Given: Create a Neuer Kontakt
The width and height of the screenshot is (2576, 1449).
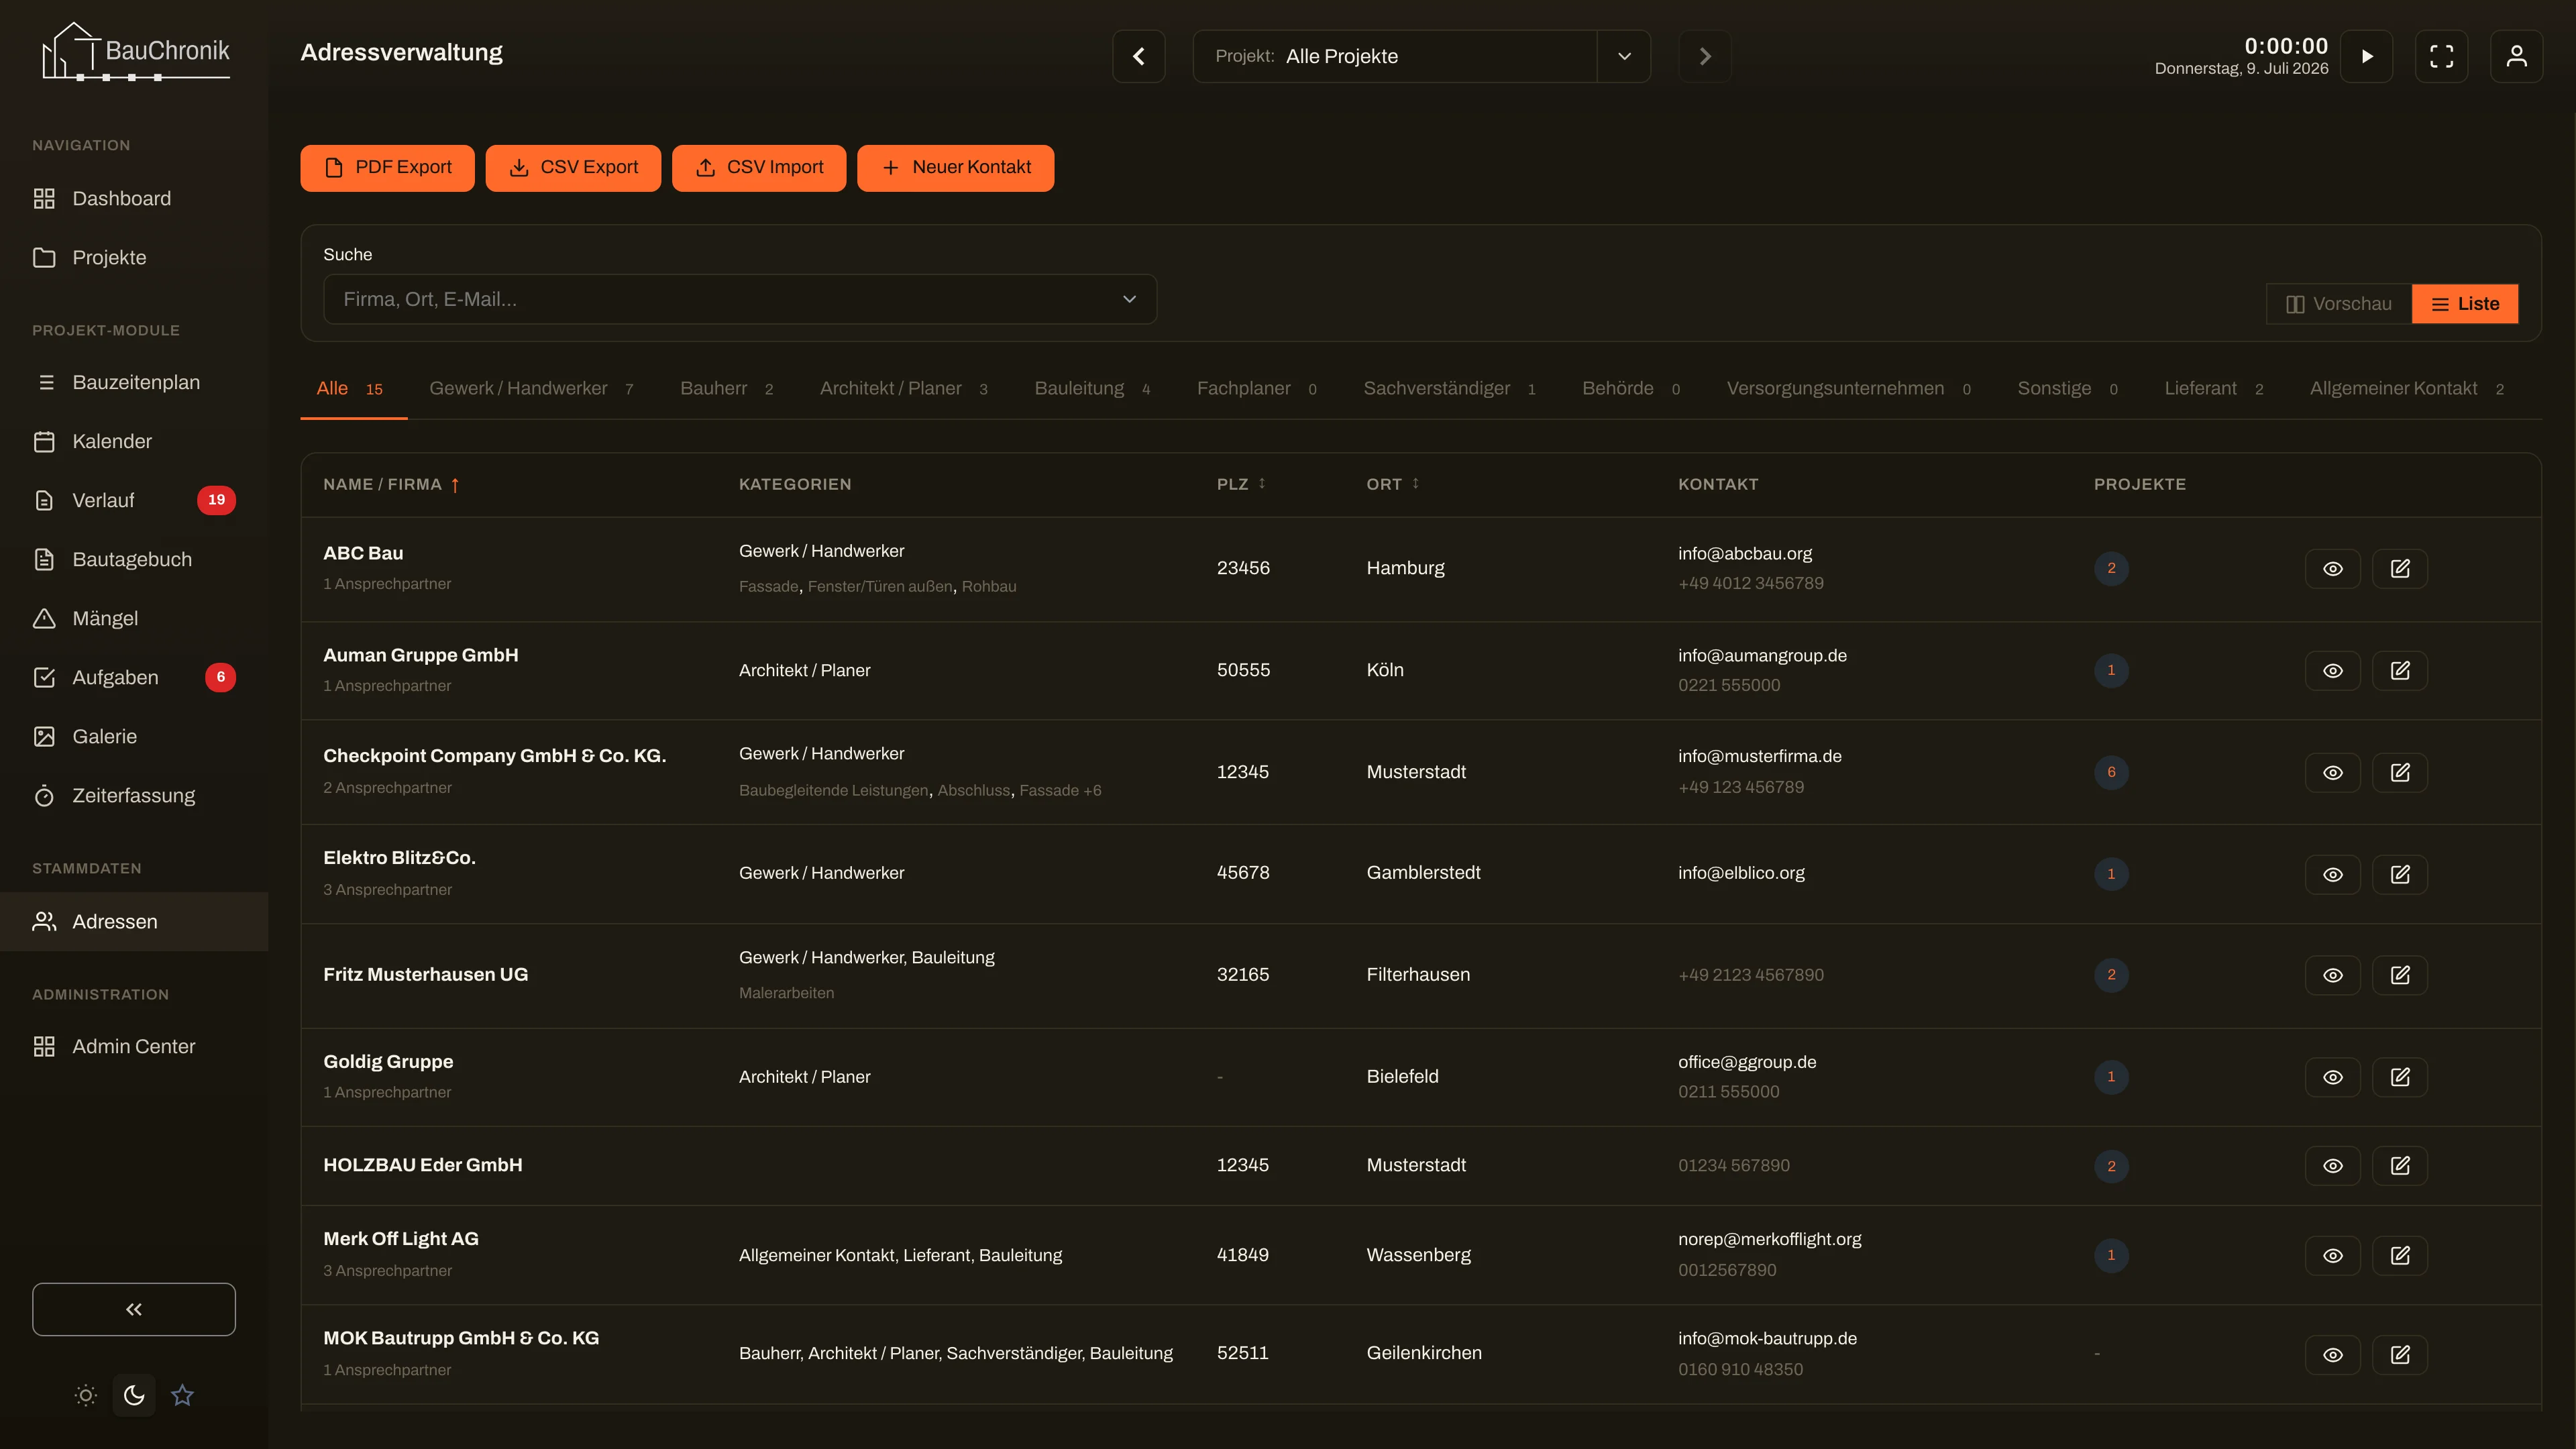Looking at the screenshot, I should tap(955, 168).
